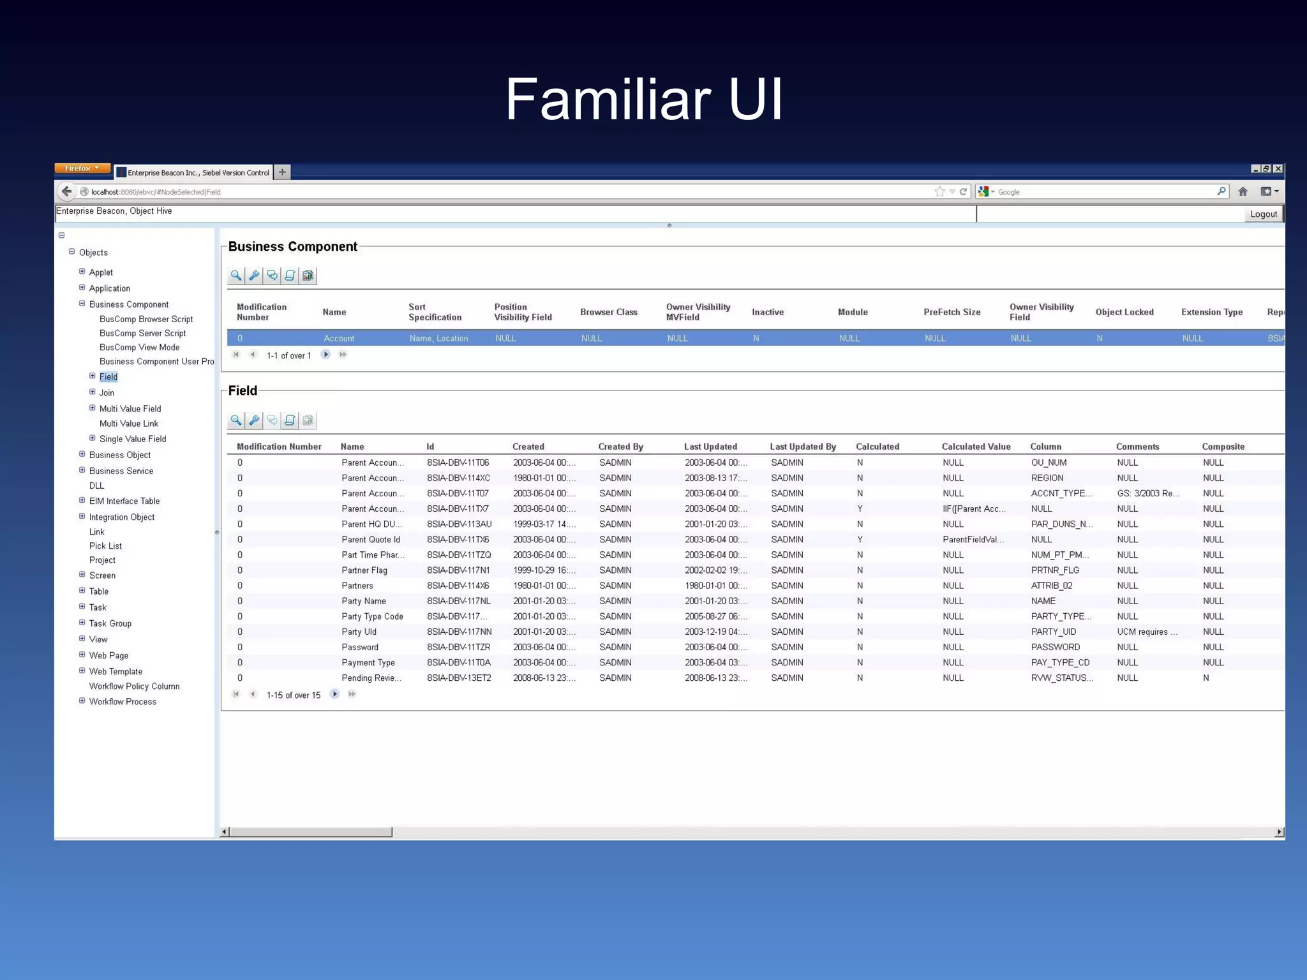Open the Project tree item
Viewport: 1307px width, 980px height.
pyautogui.click(x=102, y=560)
